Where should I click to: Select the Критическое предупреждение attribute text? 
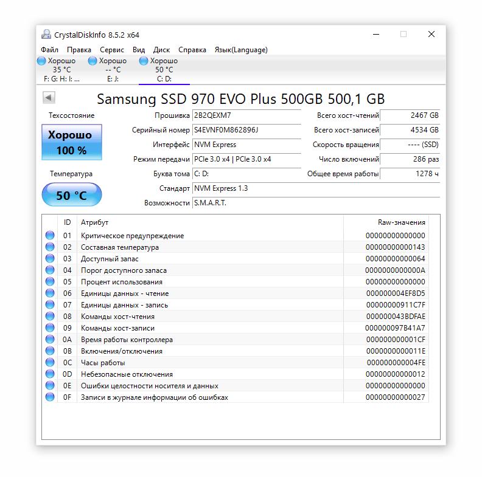tap(132, 236)
